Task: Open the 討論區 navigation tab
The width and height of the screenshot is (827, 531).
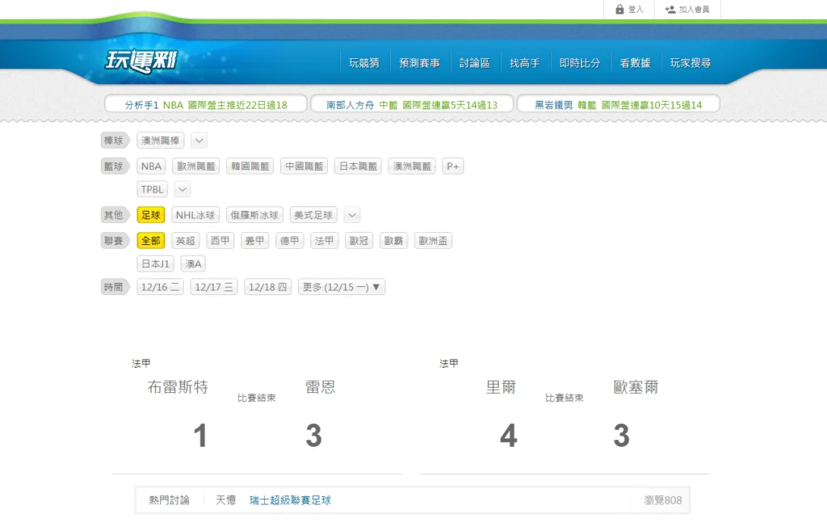Action: tap(474, 63)
